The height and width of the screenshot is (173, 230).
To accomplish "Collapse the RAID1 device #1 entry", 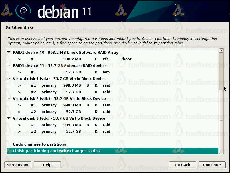I will click(9, 66).
